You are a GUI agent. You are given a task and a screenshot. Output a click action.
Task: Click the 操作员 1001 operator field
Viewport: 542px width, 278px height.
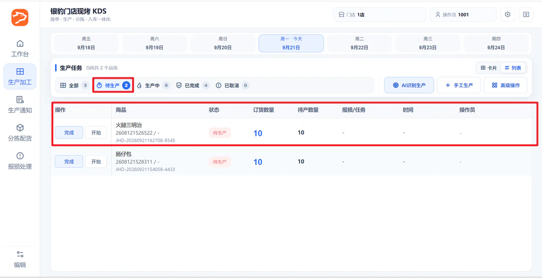pyautogui.click(x=463, y=14)
